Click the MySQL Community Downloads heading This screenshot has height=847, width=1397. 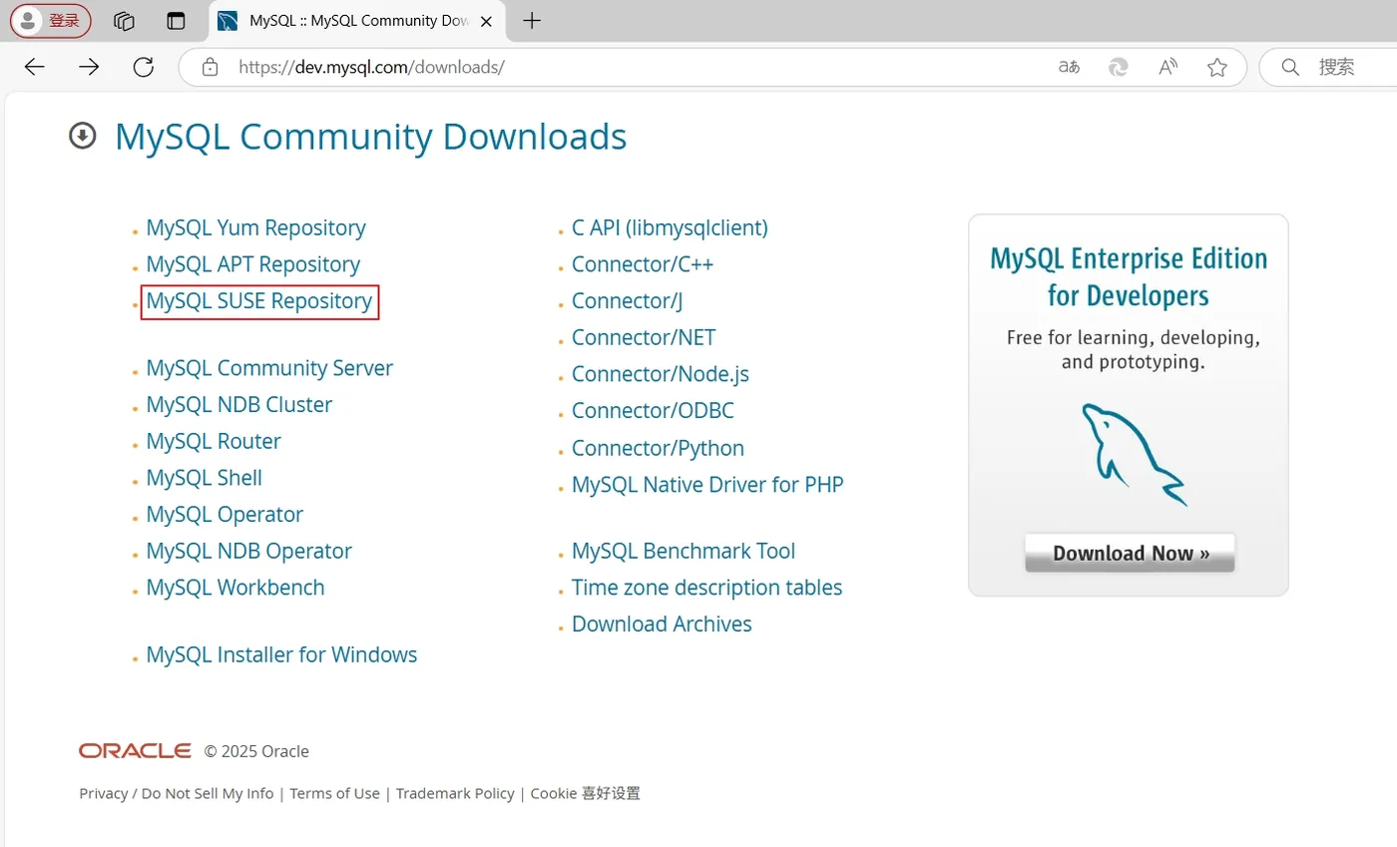371,136
